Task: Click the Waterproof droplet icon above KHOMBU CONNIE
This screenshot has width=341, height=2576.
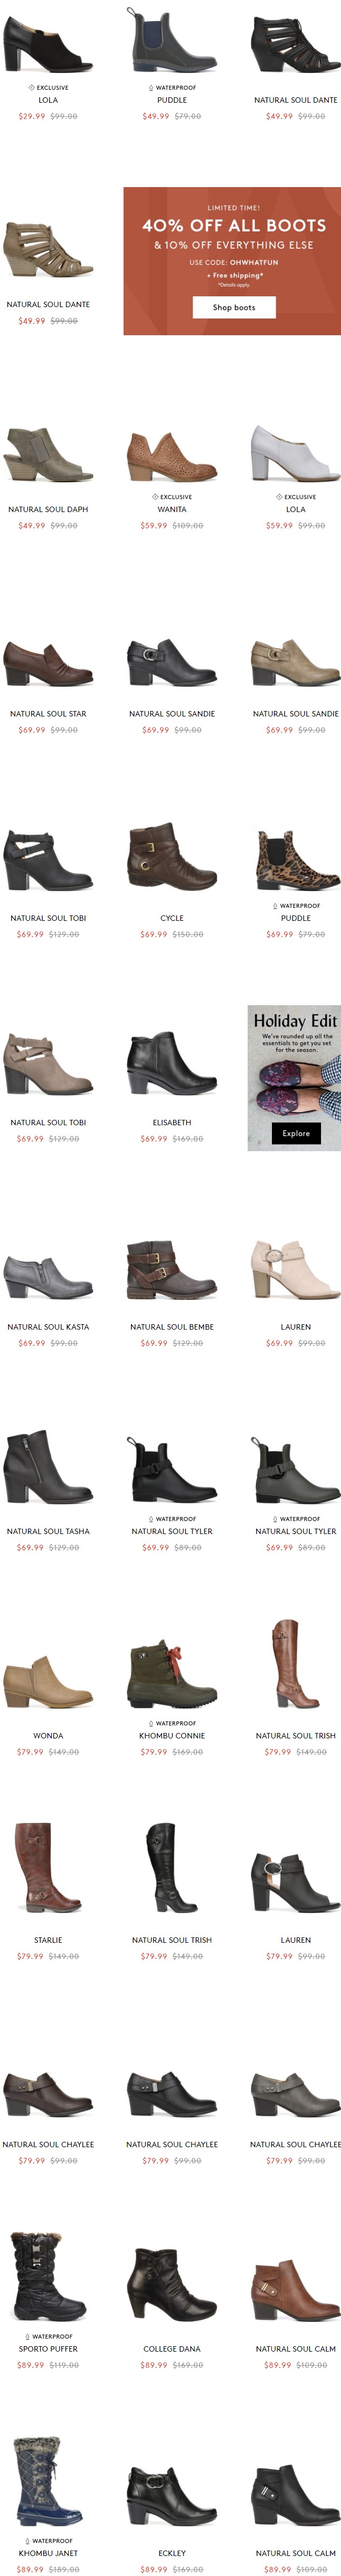Action: pyautogui.click(x=152, y=1723)
